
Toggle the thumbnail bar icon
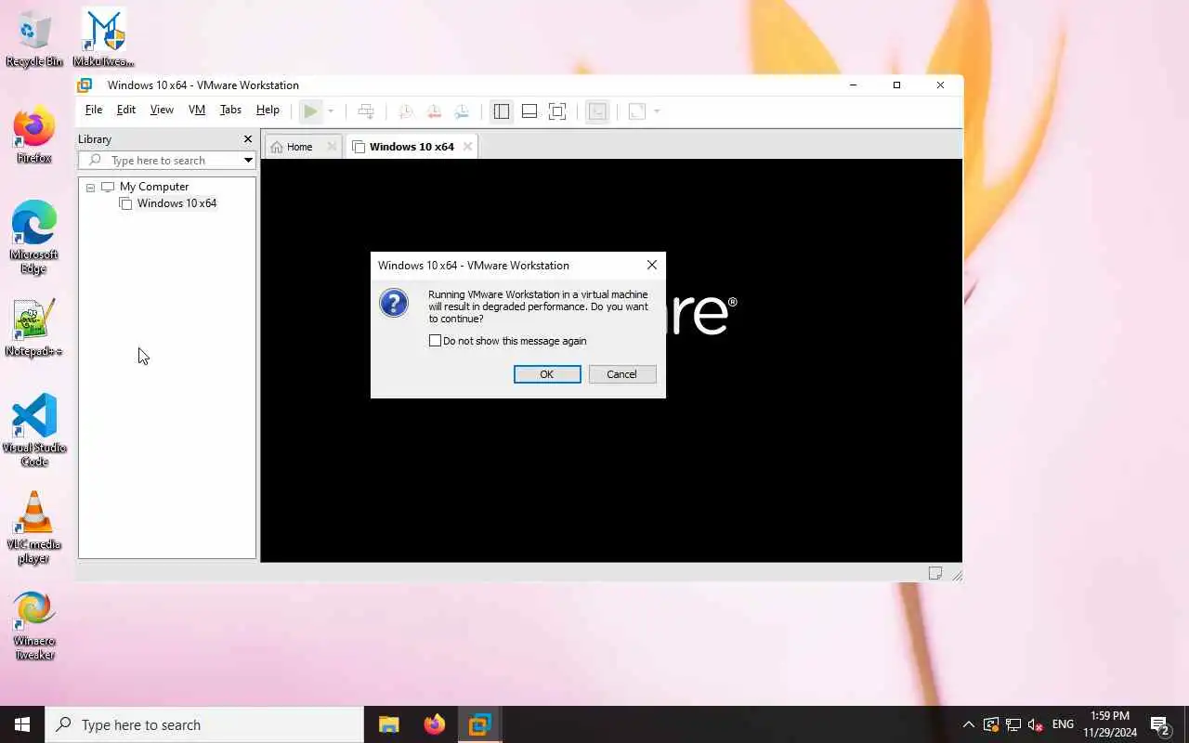click(529, 111)
